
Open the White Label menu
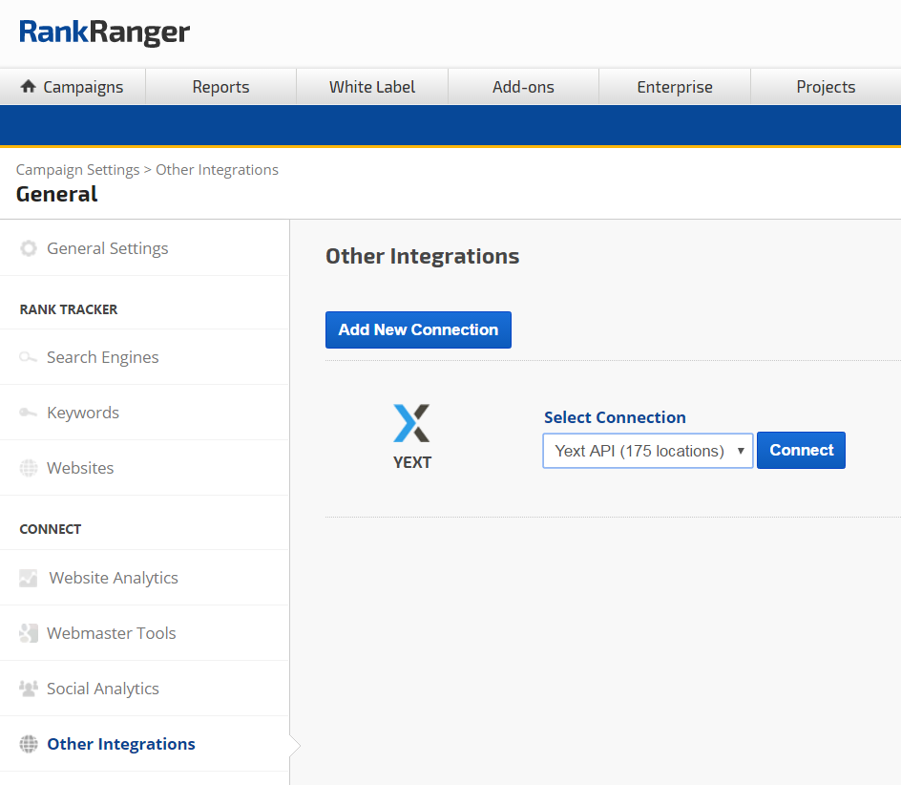pos(372,87)
